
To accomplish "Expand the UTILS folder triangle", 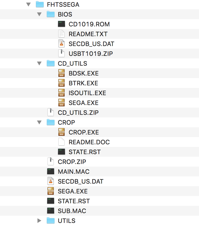I will coord(39,221).
